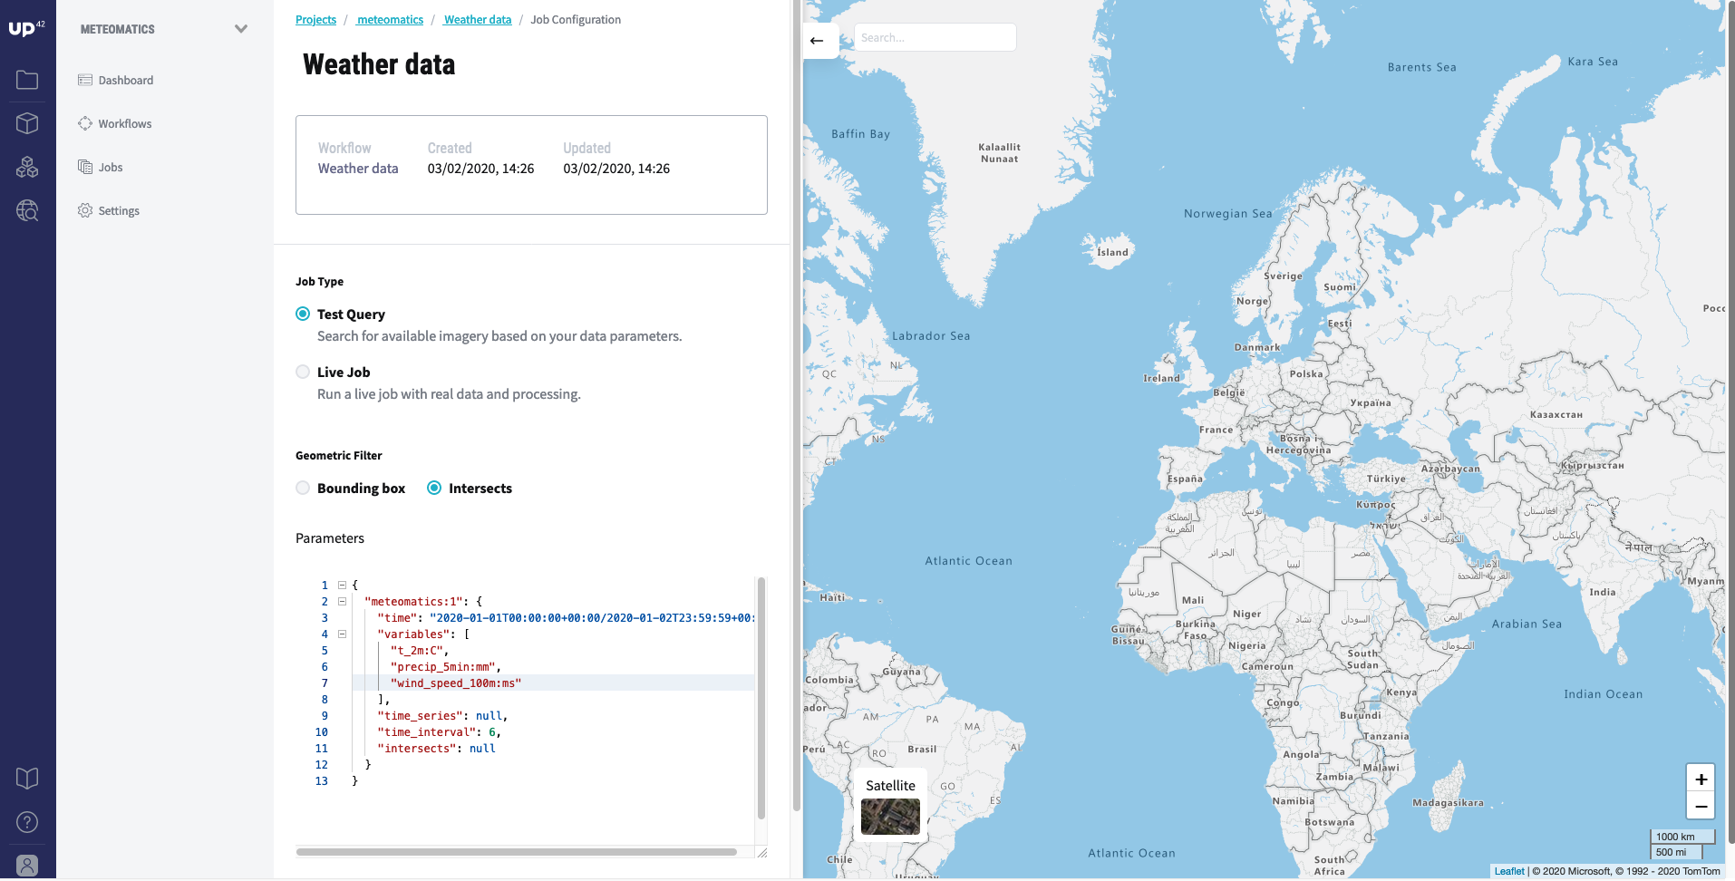The height and width of the screenshot is (881, 1735).
Task: Click the Created date 03/02/2020, 14:26
Action: point(480,169)
